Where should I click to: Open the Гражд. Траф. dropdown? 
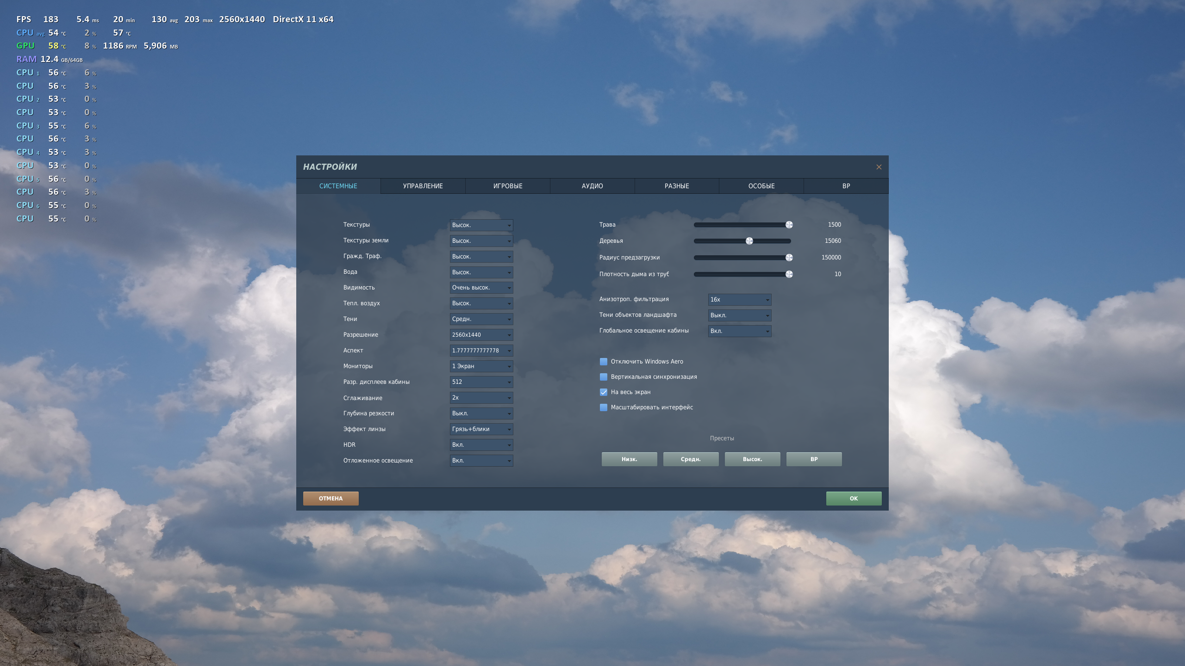point(481,257)
